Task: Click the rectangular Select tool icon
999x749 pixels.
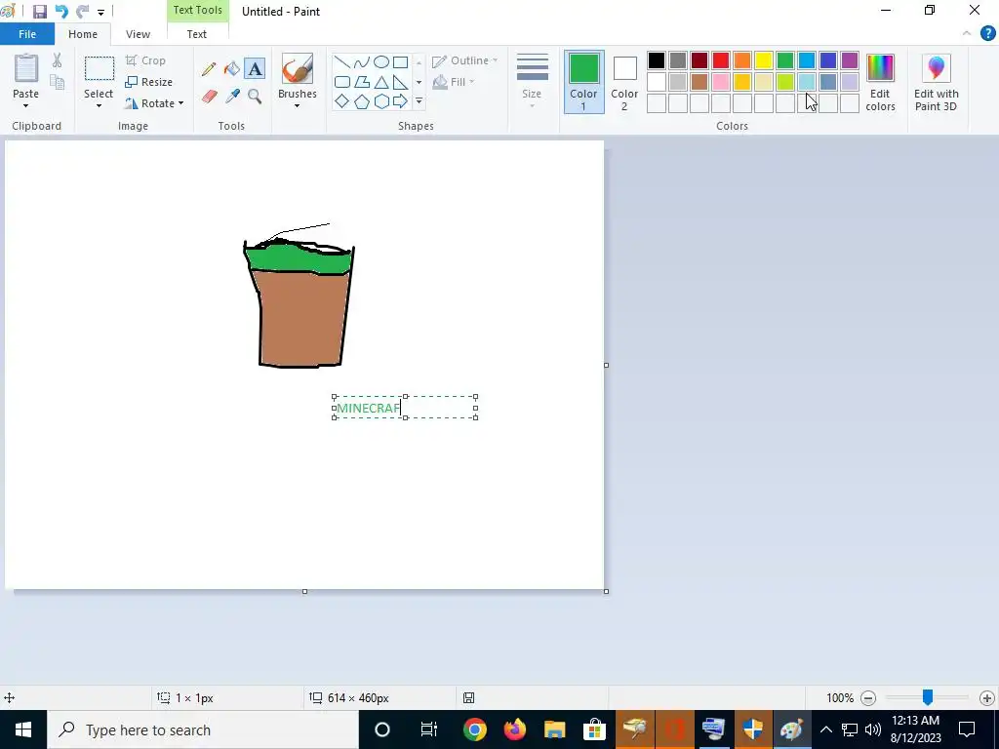Action: point(100,69)
